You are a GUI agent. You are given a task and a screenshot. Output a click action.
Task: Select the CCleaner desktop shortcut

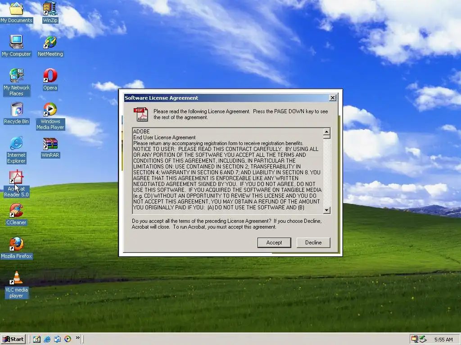coord(16,214)
